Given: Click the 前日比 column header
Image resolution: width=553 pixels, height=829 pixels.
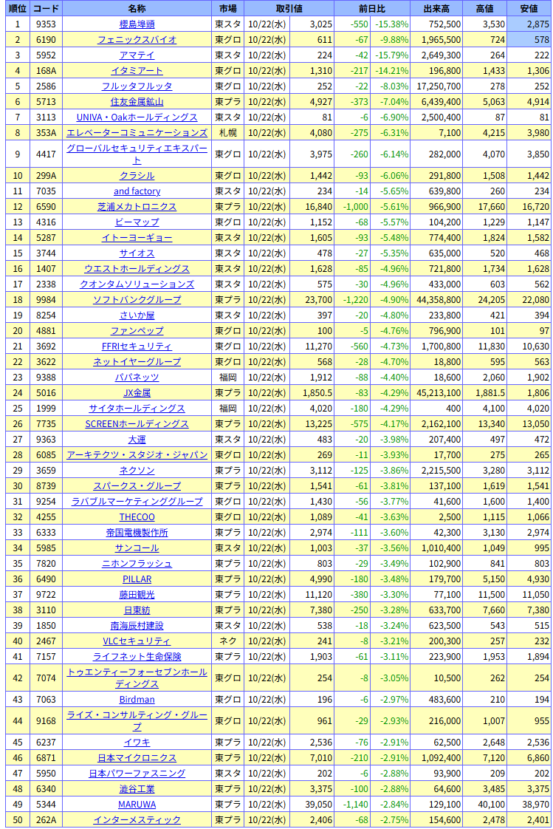Looking at the screenshot, I should click(374, 8).
